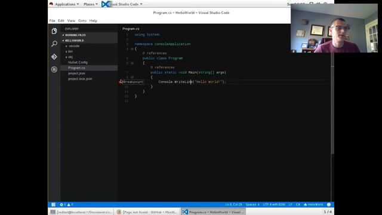The width and height of the screenshot is (382, 215).
Task: Select the Program.cs editor tab
Action: [131, 29]
